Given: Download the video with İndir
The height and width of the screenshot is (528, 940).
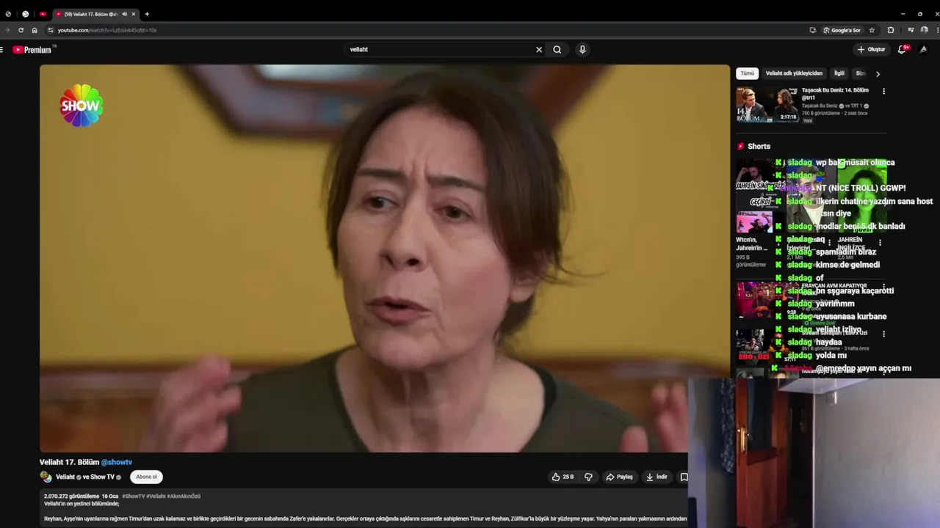Looking at the screenshot, I should click(x=657, y=477).
